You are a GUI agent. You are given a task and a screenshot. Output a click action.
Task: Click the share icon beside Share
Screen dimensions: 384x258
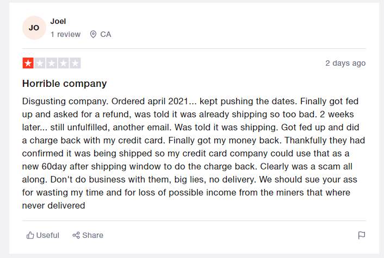[76, 235]
